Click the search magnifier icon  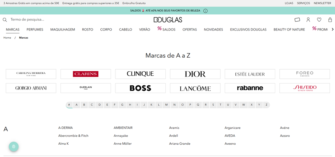click(5, 20)
